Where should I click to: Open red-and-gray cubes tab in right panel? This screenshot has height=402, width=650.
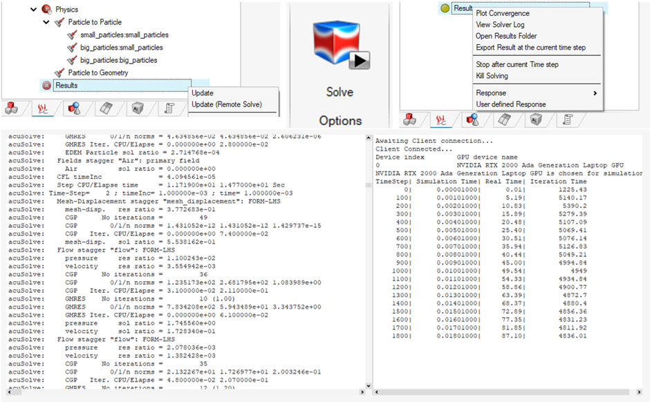(409, 119)
